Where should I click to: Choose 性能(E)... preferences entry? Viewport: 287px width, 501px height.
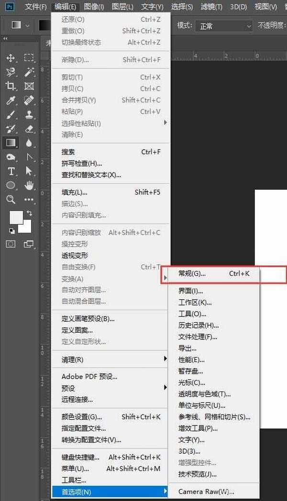point(191,359)
